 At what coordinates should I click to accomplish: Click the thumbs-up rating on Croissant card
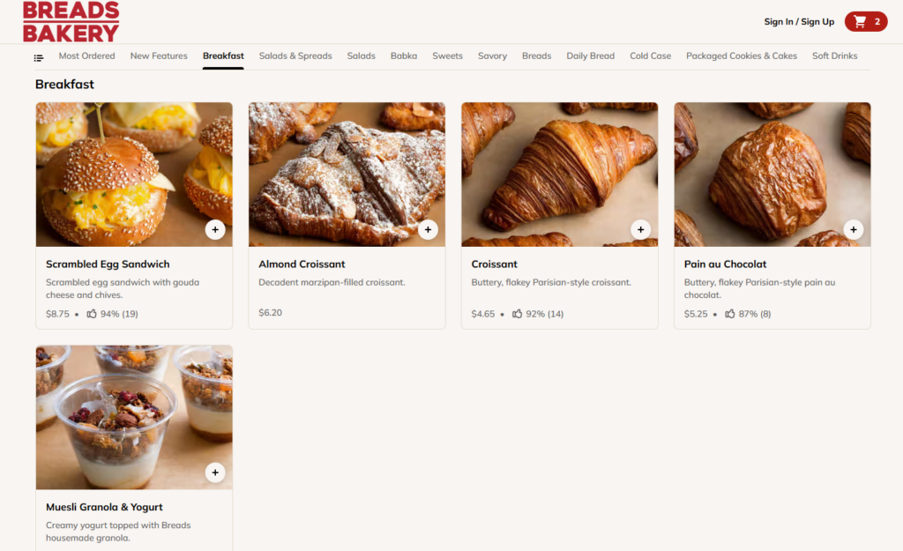pos(518,313)
